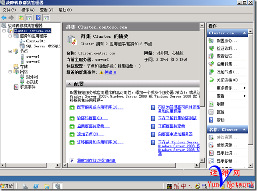Click the Up one level toolbar icon

click(x=21, y=18)
